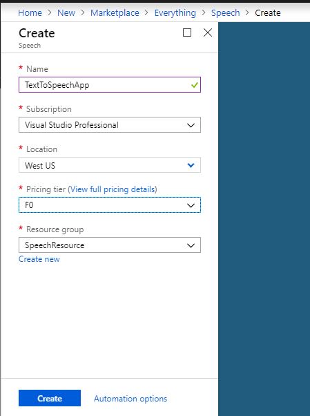This screenshot has width=310, height=416.
Task: Go back to Marketplace breadcrumb
Action: (115, 12)
